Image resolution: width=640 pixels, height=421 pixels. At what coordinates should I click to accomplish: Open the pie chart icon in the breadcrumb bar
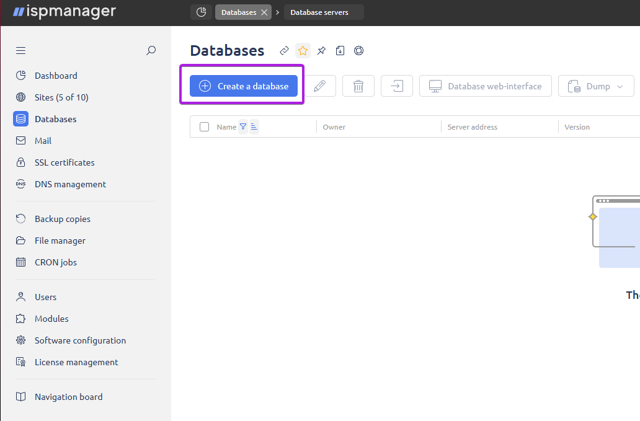pos(201,12)
